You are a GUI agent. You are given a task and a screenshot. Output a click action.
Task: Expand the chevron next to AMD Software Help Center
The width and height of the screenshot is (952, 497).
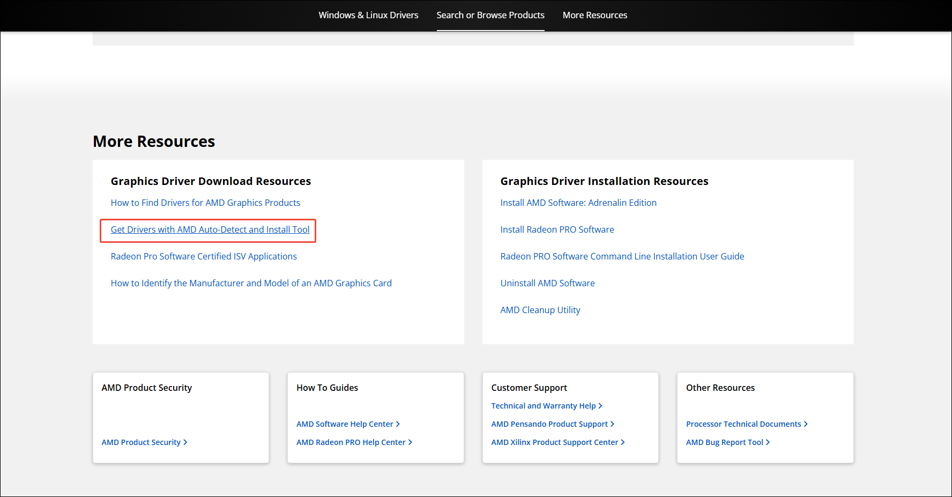397,424
